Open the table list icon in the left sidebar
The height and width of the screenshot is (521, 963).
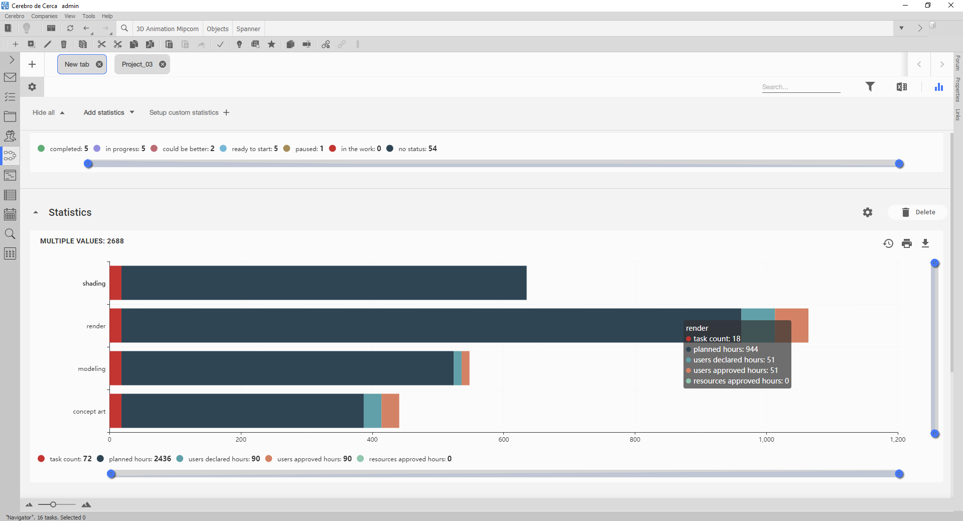point(10,195)
